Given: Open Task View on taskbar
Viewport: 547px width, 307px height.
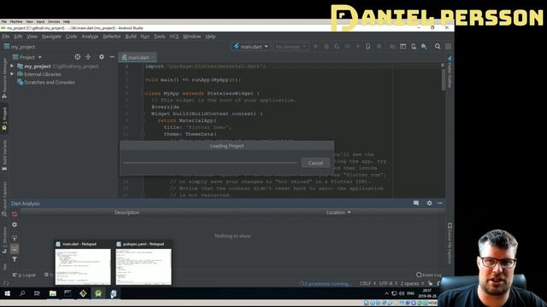Looking at the screenshot, I should [37, 293].
